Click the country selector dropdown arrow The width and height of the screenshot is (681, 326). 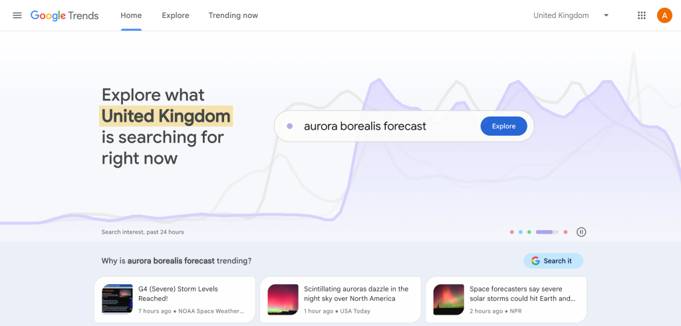click(x=606, y=15)
